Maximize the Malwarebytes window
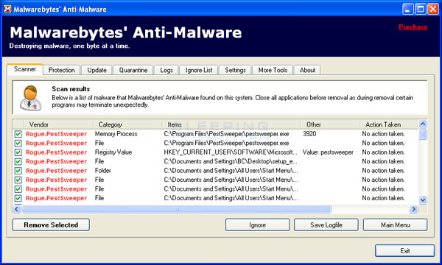Viewport: 442px width, 265px height. [421, 9]
